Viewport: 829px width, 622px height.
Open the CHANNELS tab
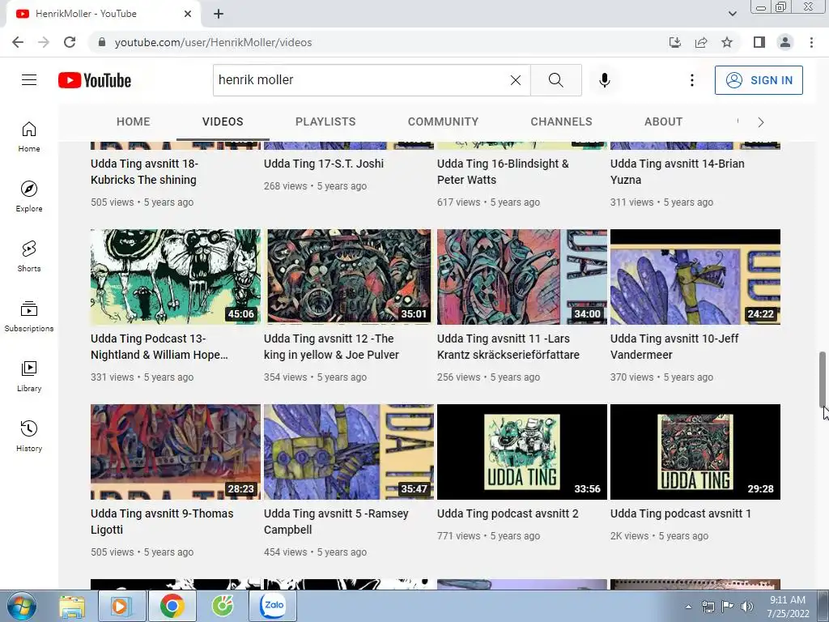tap(562, 121)
